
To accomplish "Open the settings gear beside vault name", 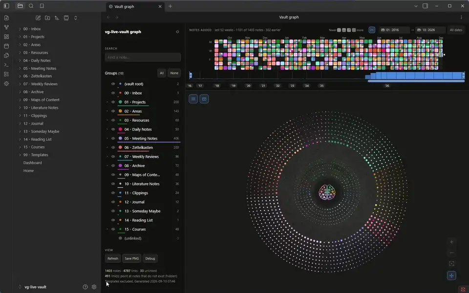I will pos(94,287).
